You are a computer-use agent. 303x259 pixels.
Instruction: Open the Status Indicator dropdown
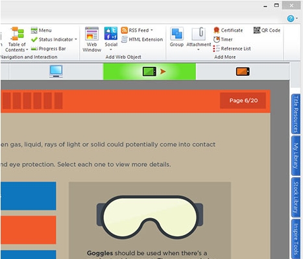[76, 40]
